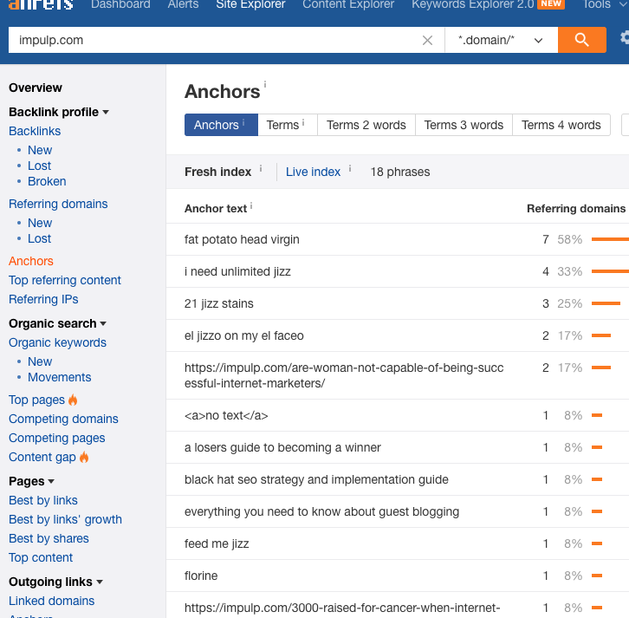Expand the Tools menu dropdown
The image size is (629, 618).
[605, 4]
